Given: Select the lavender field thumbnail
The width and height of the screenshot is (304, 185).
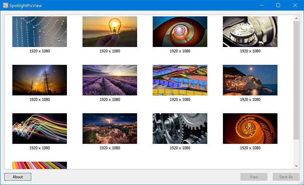Looking at the screenshot, I should point(110,80).
